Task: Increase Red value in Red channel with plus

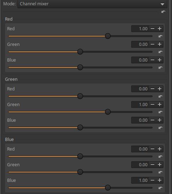Action: click(160, 28)
